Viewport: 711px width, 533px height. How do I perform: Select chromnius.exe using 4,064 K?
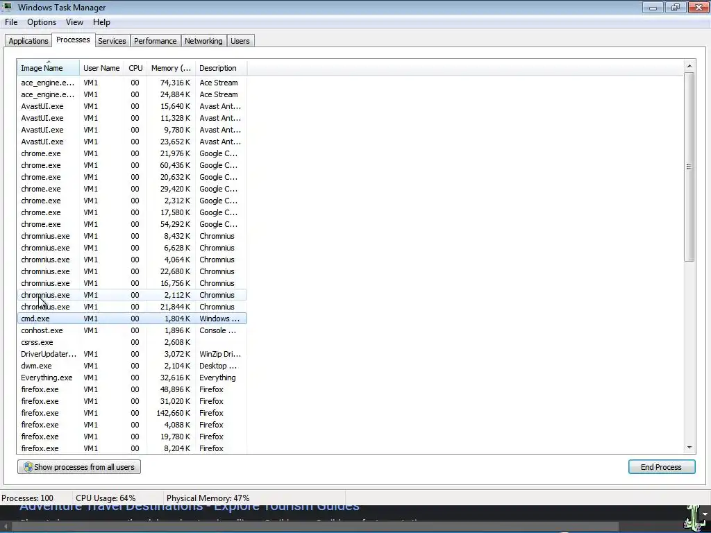point(132,260)
